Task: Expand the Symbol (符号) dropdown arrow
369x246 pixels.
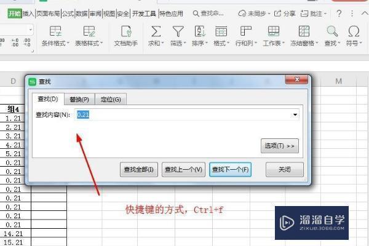Action: [360, 43]
